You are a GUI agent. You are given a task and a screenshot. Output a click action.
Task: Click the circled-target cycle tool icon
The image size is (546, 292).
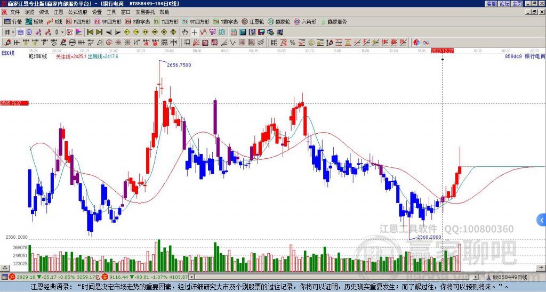click(109, 43)
